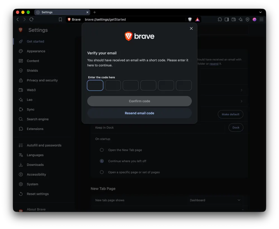Open the New tab page shows dropdown
Viewport: 279px width, 229px height.
215,200
